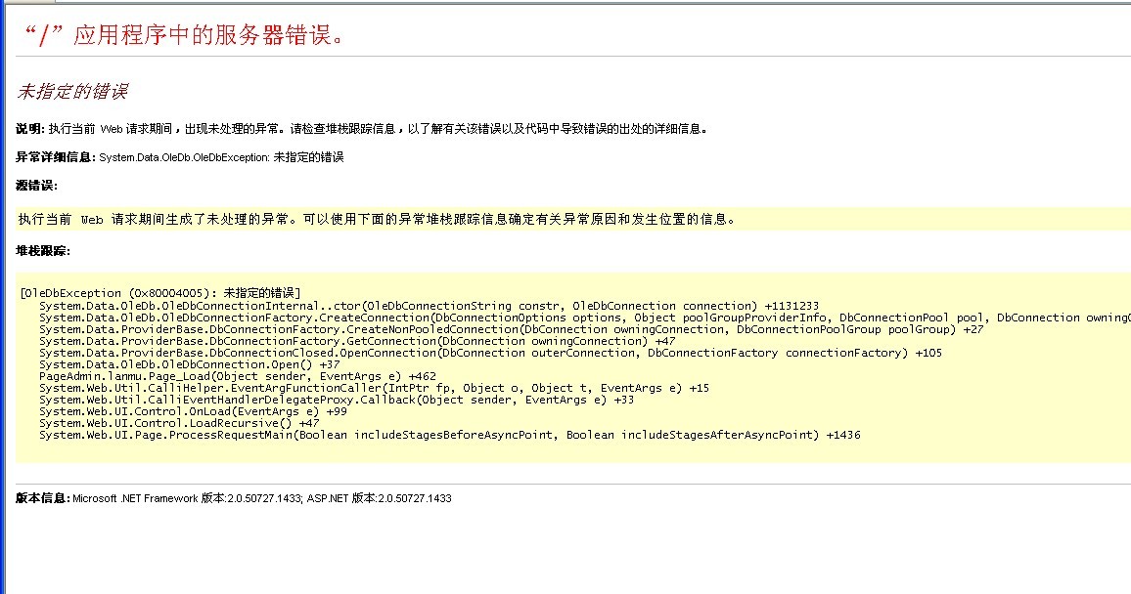The width and height of the screenshot is (1131, 594).
Task: Click the 堆栈跟踪 heading
Action: click(42, 251)
